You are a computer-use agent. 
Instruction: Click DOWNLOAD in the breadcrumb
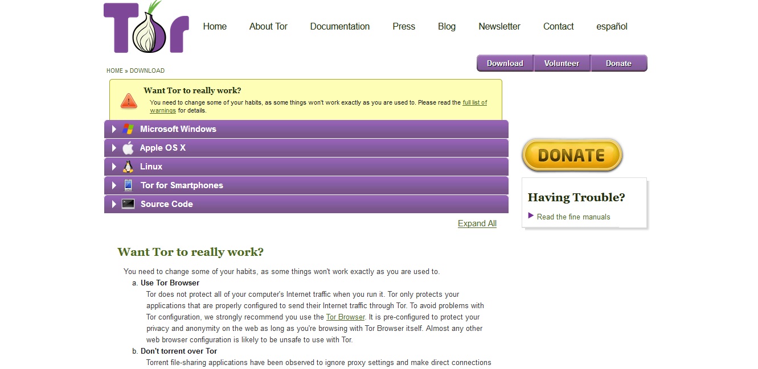(147, 71)
